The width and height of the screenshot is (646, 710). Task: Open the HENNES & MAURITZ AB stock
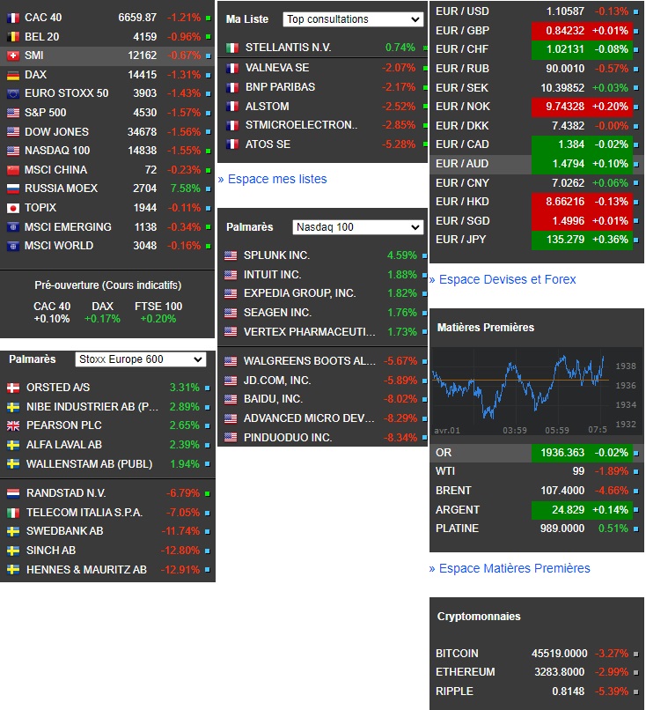tap(86, 570)
